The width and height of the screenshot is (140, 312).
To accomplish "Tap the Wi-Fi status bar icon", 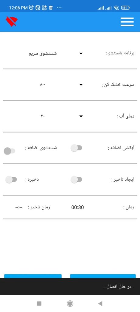I will pos(117,8).
